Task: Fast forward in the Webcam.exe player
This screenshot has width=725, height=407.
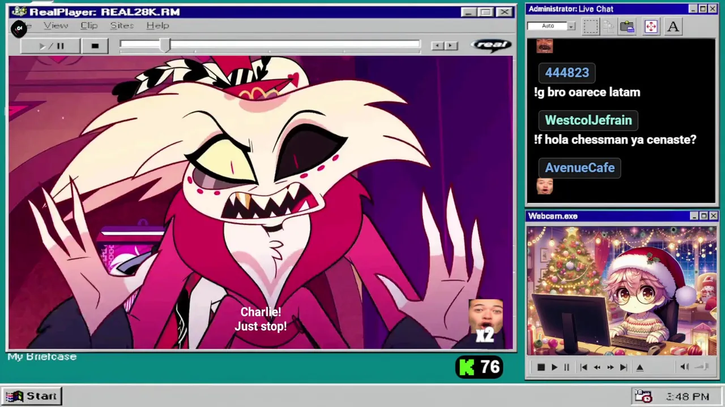Action: [611, 367]
